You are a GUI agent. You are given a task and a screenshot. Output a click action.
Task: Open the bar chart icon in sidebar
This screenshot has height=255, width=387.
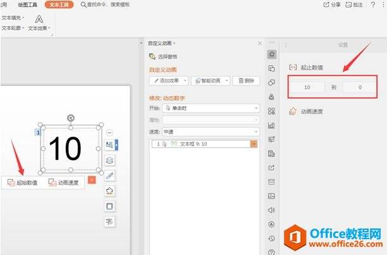click(271, 125)
